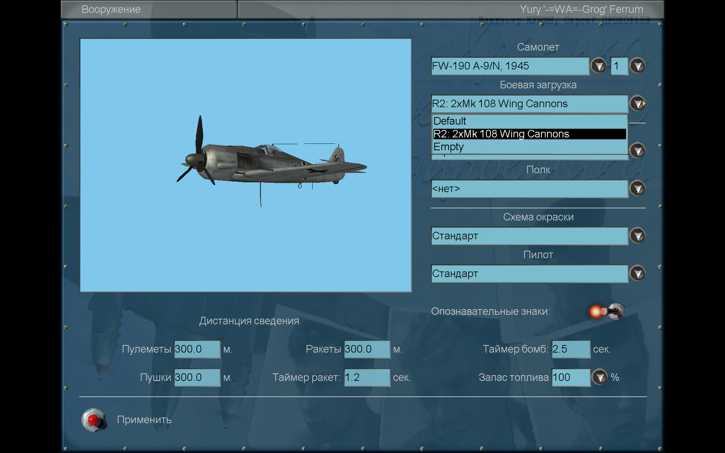Toggle the Опознавательные знаки switch
Screen dimensions: 725x453
608,311
